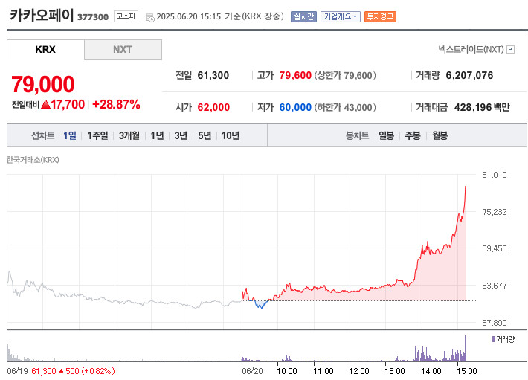Viewport: 528px width, 380px height.
Task: Switch to 일봉 candlestick chart
Action: pos(386,135)
